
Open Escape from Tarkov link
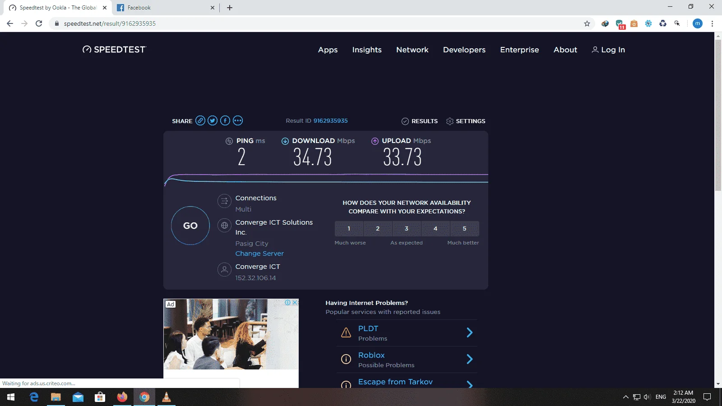395,382
